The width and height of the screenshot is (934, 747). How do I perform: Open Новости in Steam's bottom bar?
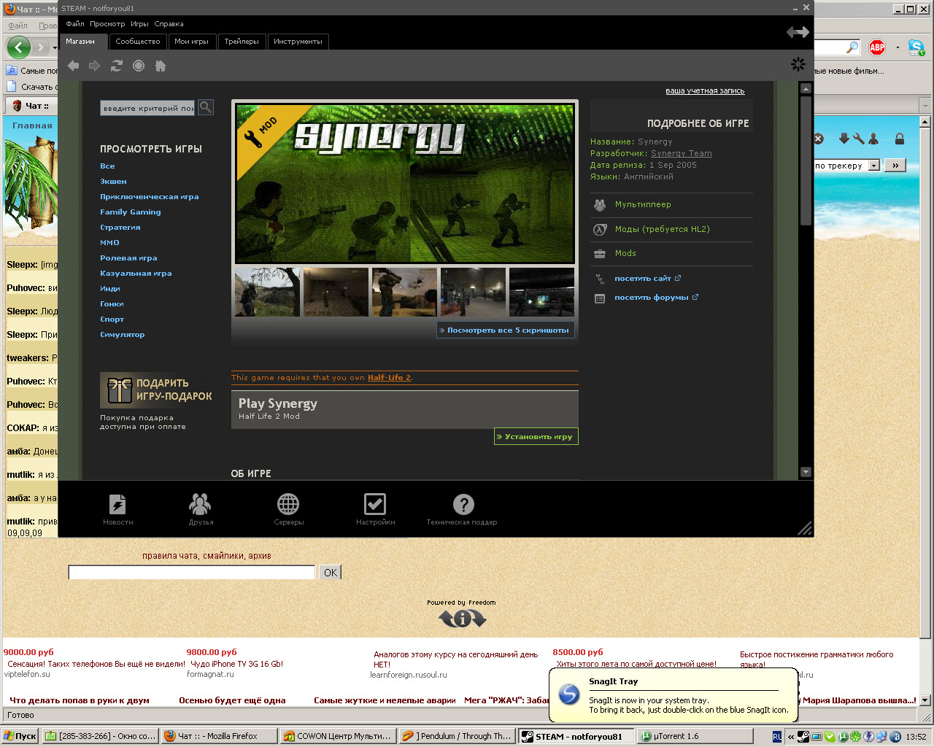click(x=117, y=509)
